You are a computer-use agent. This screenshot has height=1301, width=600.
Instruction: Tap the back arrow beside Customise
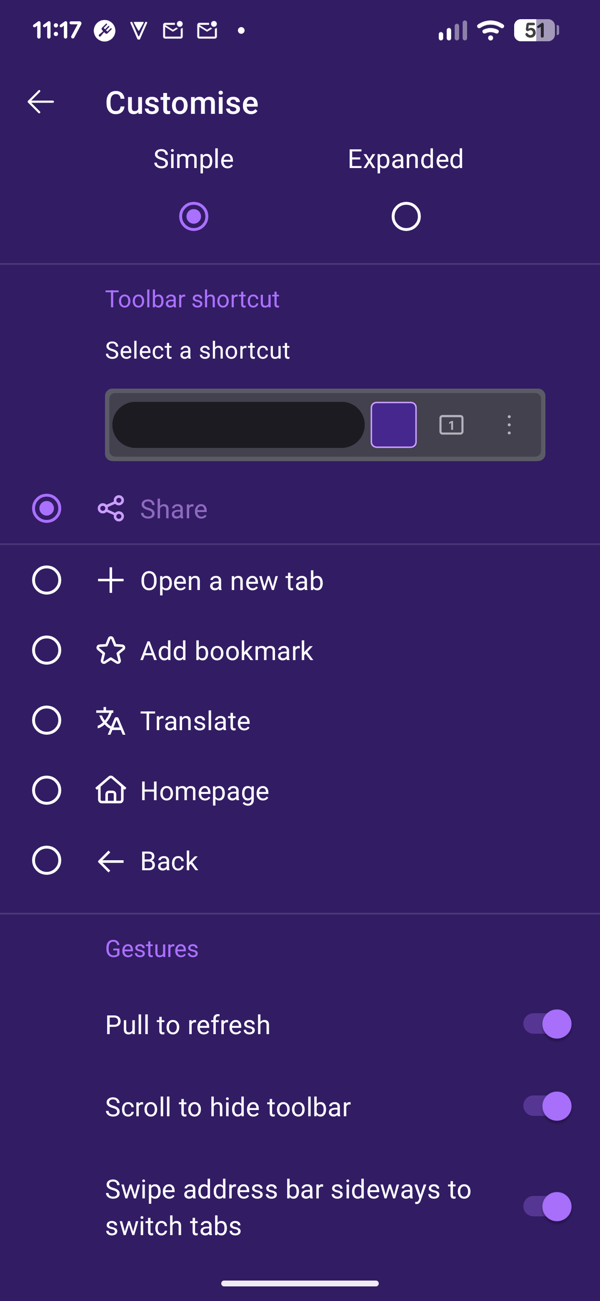(x=41, y=102)
